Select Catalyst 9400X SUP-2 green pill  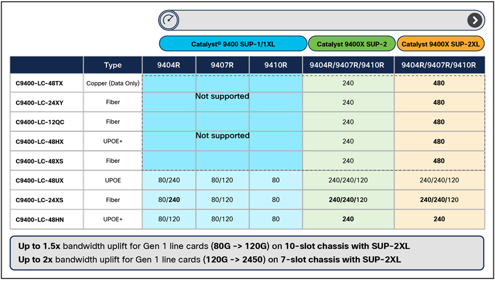click(x=352, y=44)
